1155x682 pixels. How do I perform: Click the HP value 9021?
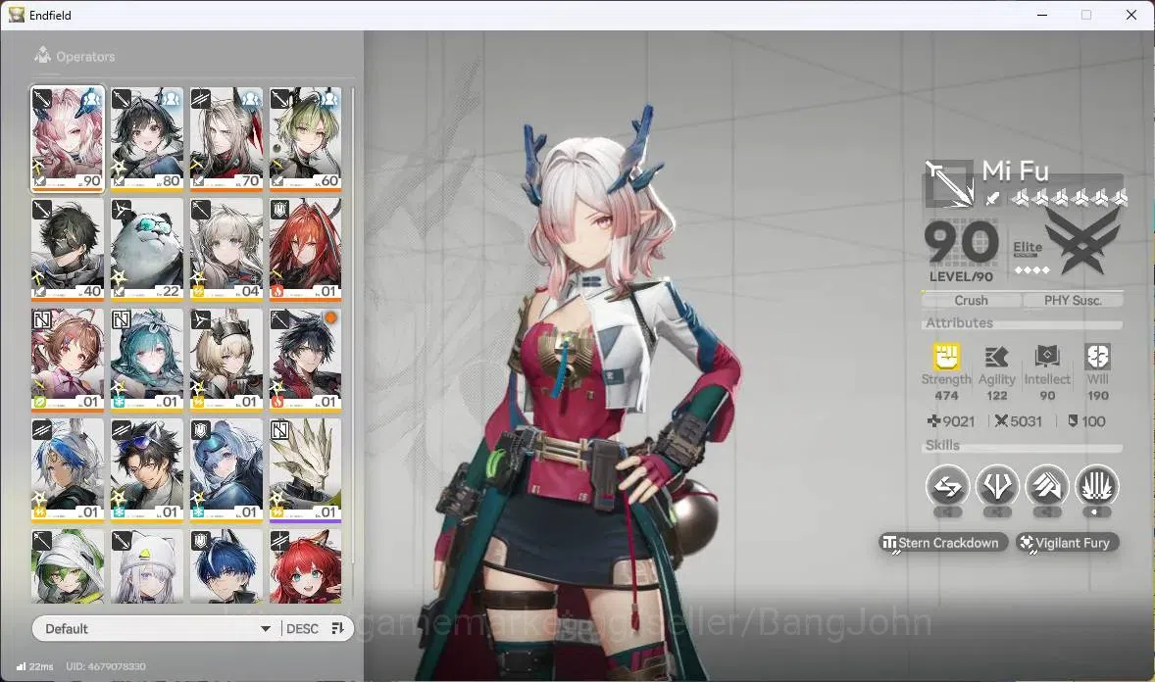point(951,421)
